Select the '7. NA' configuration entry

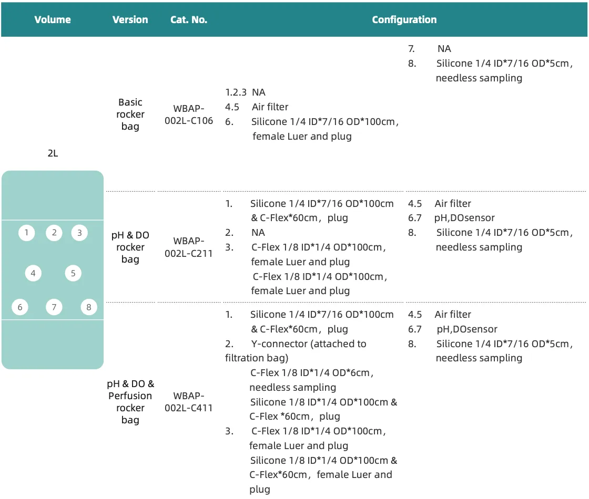(429, 49)
